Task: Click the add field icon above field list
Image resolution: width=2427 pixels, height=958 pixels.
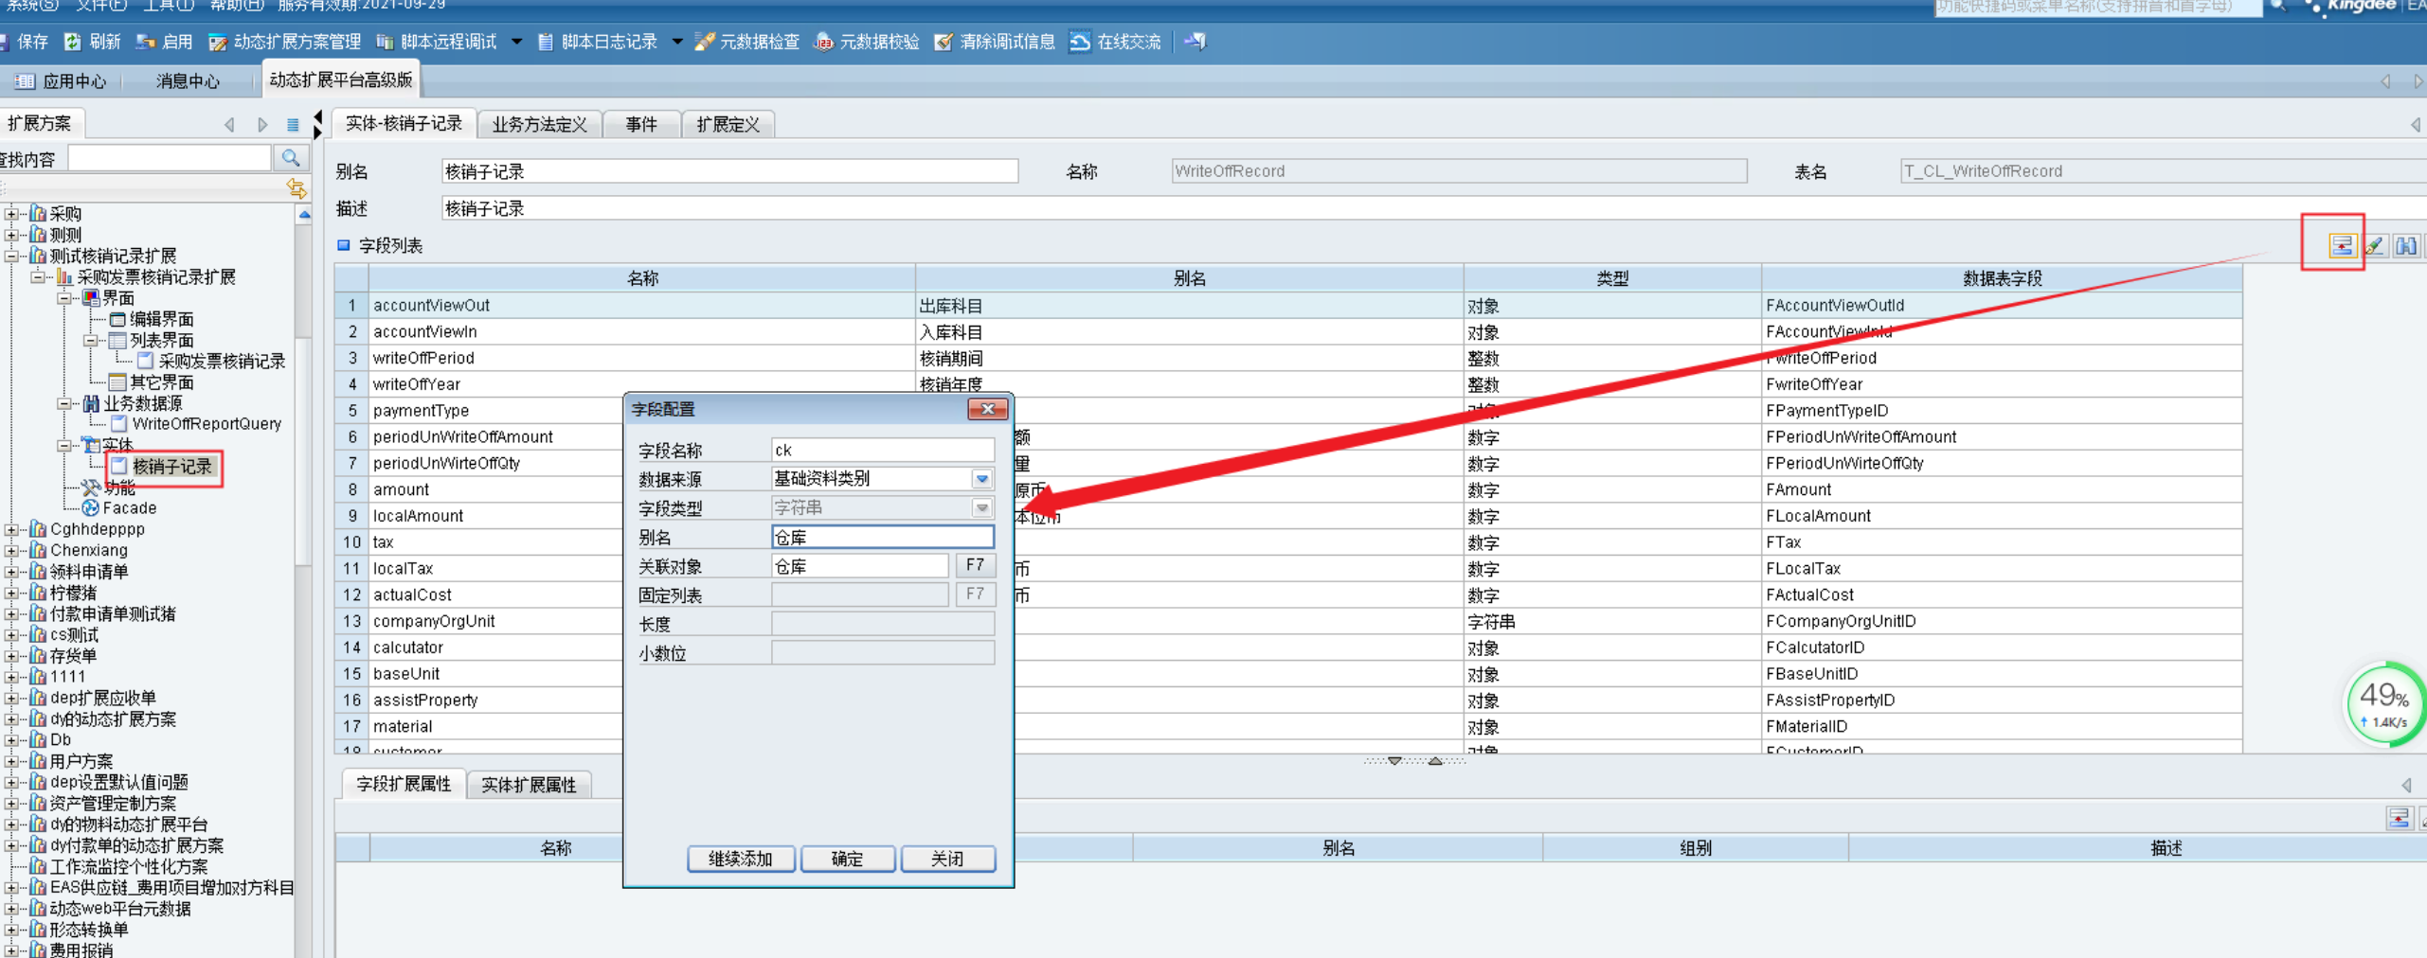Action: 2341,246
